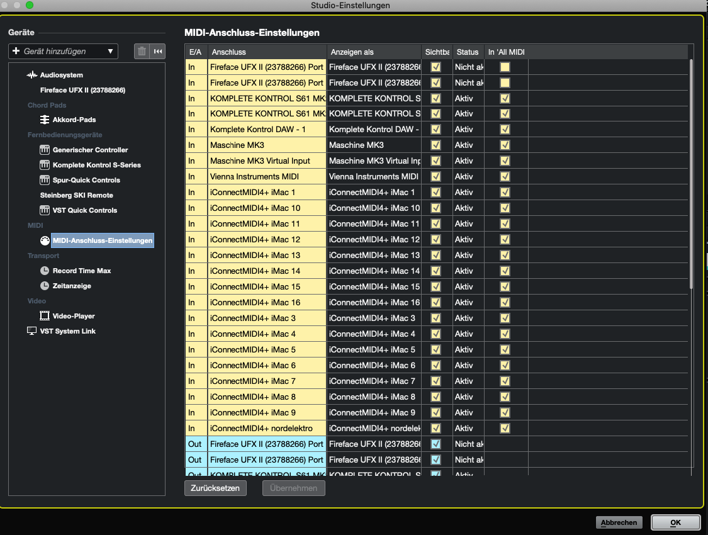708x535 pixels.
Task: Select Audiosystem in the device tree
Action: [62, 75]
